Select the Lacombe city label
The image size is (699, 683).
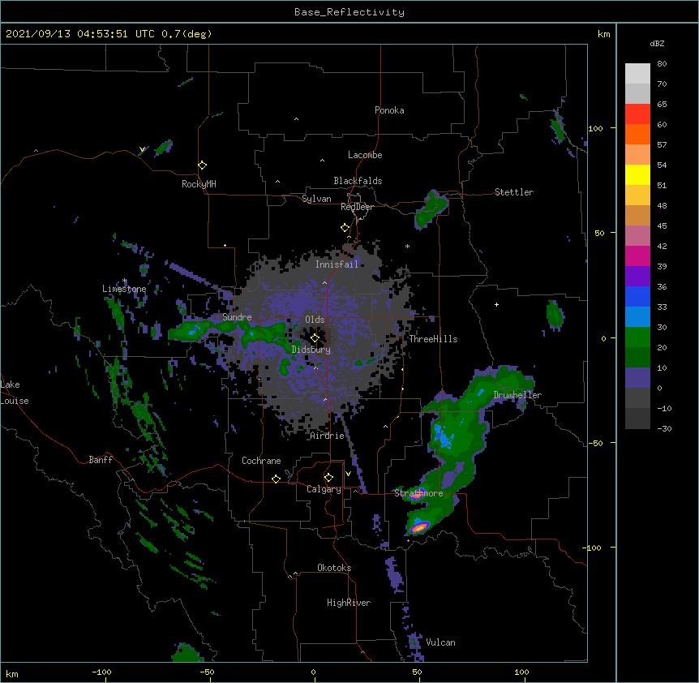[365, 155]
